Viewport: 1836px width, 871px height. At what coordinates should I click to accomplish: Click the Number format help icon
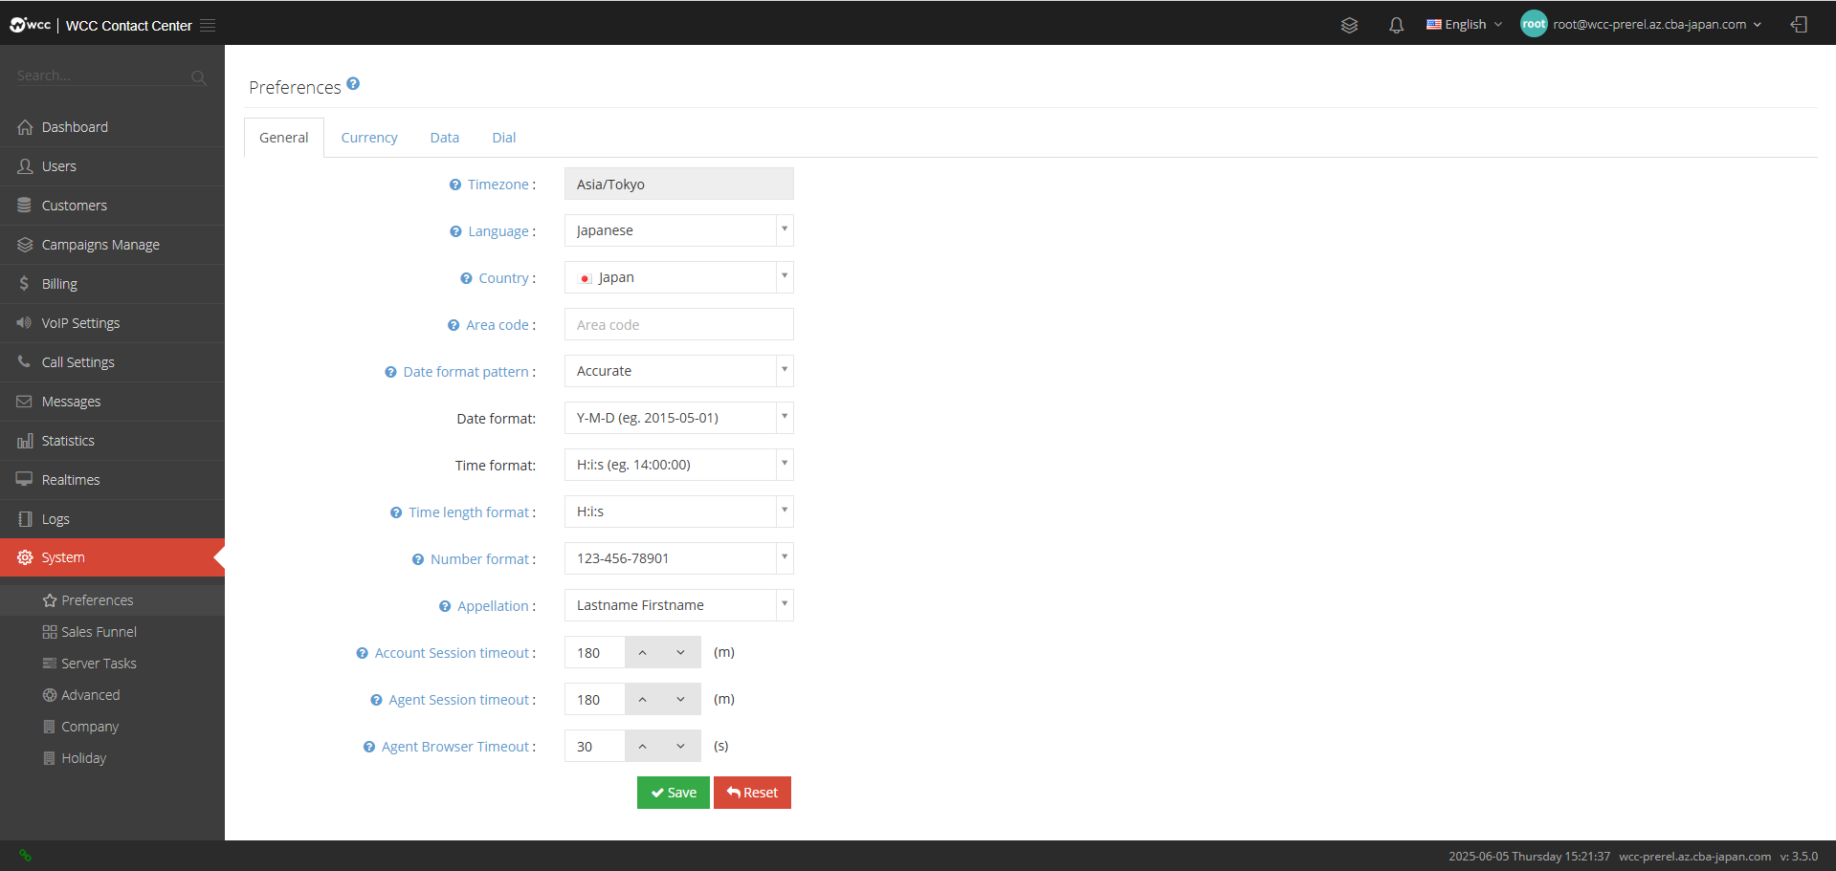click(418, 559)
